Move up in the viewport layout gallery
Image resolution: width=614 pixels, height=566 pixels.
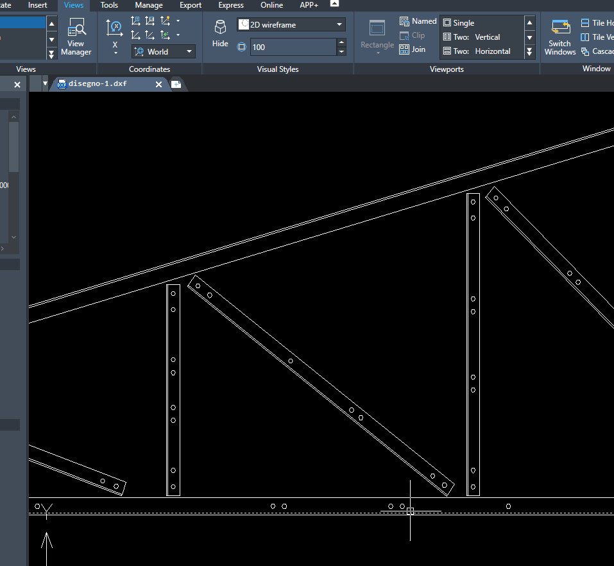529,22
